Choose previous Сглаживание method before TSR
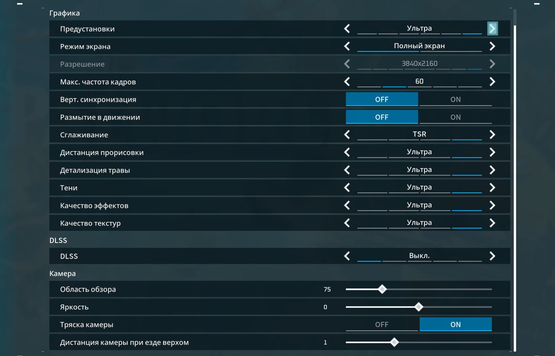This screenshot has width=555, height=356. click(347, 134)
